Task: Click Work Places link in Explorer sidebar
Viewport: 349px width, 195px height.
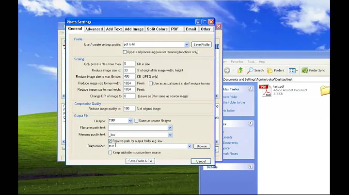Action: coord(230,153)
